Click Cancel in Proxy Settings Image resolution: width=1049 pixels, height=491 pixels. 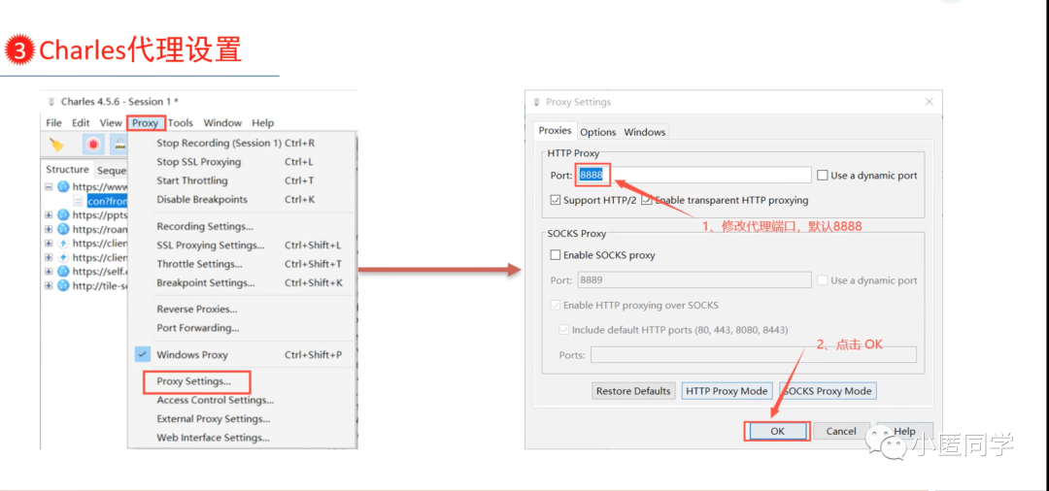[841, 432]
